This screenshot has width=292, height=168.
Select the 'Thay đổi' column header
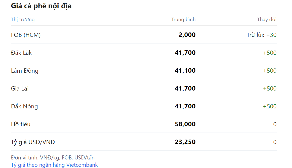(x=267, y=19)
